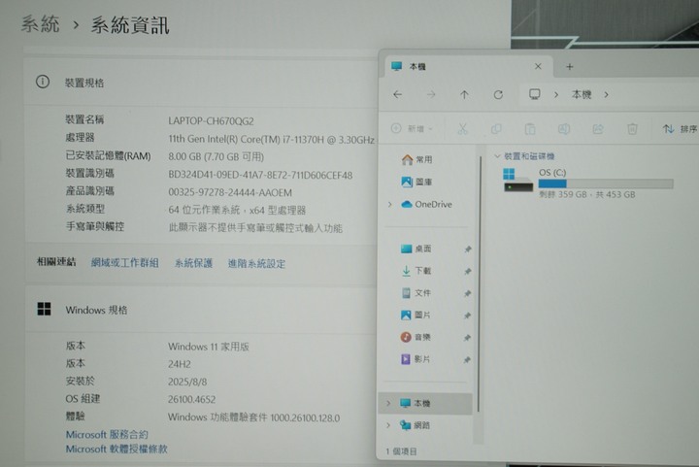Click the Windows 規格 logo icon
This screenshot has height=467, width=699.
(x=44, y=309)
